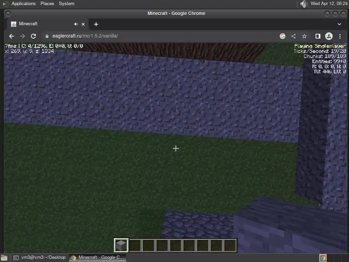The height and width of the screenshot is (262, 349).
Task: Click the 'TU: 446 LU: 0' text
Action: (x=330, y=72)
